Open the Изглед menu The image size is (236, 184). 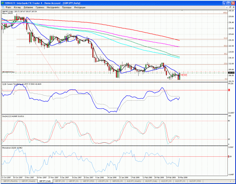coord(17,7)
